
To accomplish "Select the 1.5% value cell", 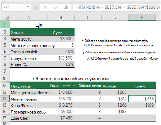I will pos(61,65).
